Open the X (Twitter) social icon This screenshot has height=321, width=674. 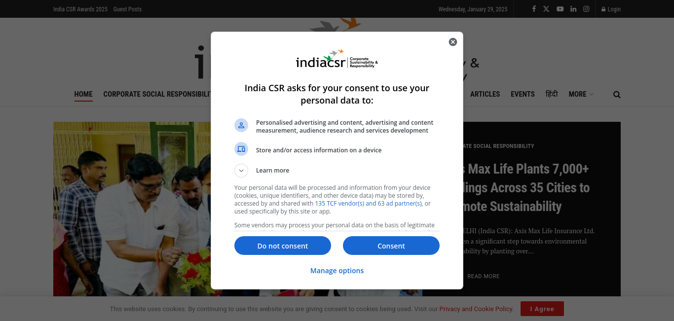tap(546, 9)
